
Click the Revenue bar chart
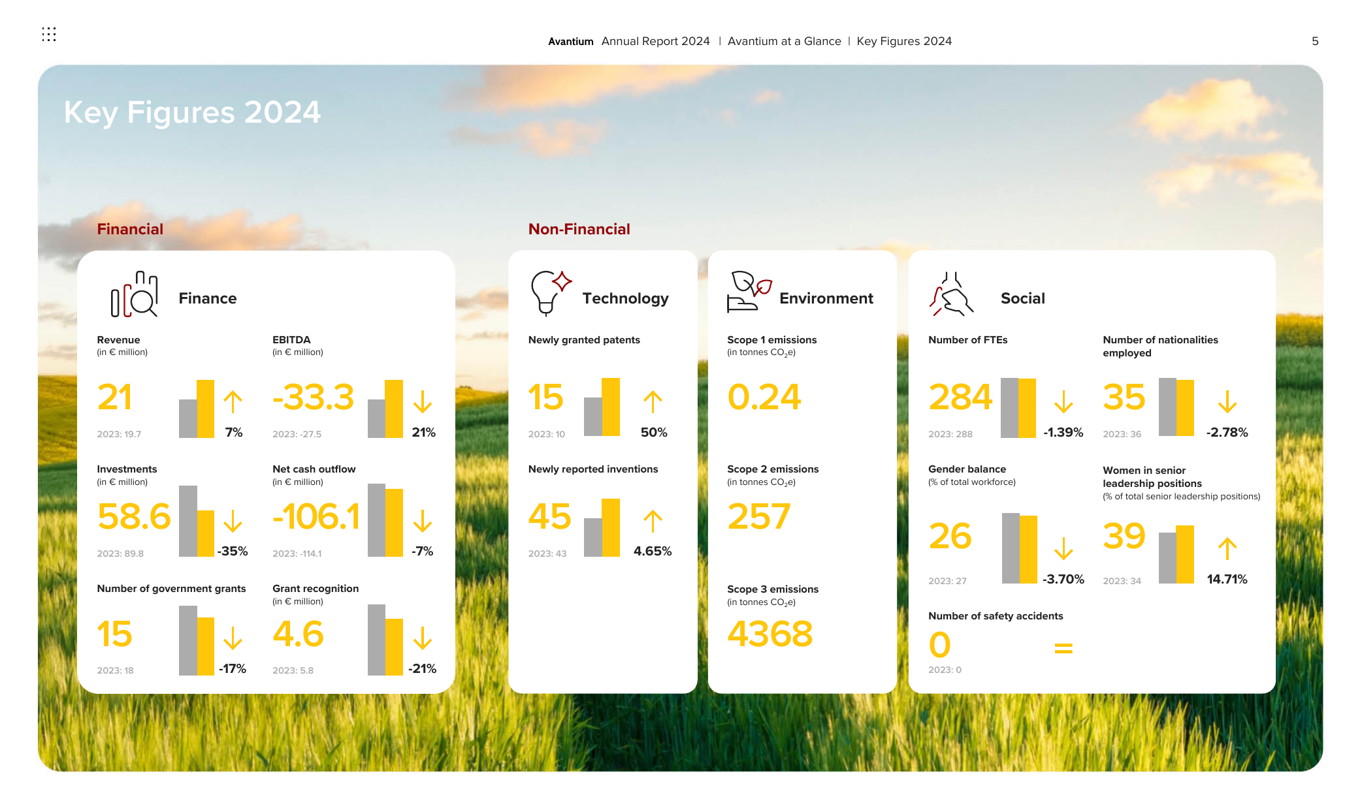coord(197,409)
